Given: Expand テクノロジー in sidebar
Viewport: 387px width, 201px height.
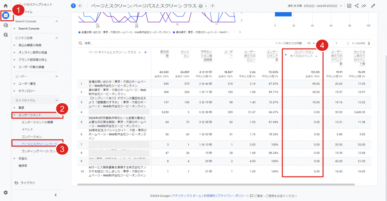Looking at the screenshot, I should coord(15,91).
